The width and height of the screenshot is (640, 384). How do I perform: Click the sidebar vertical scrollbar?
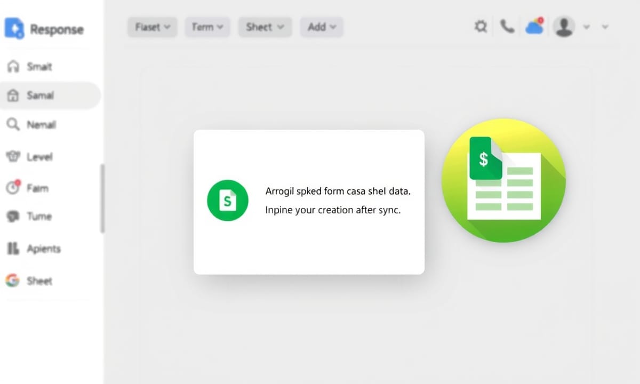[x=102, y=198]
